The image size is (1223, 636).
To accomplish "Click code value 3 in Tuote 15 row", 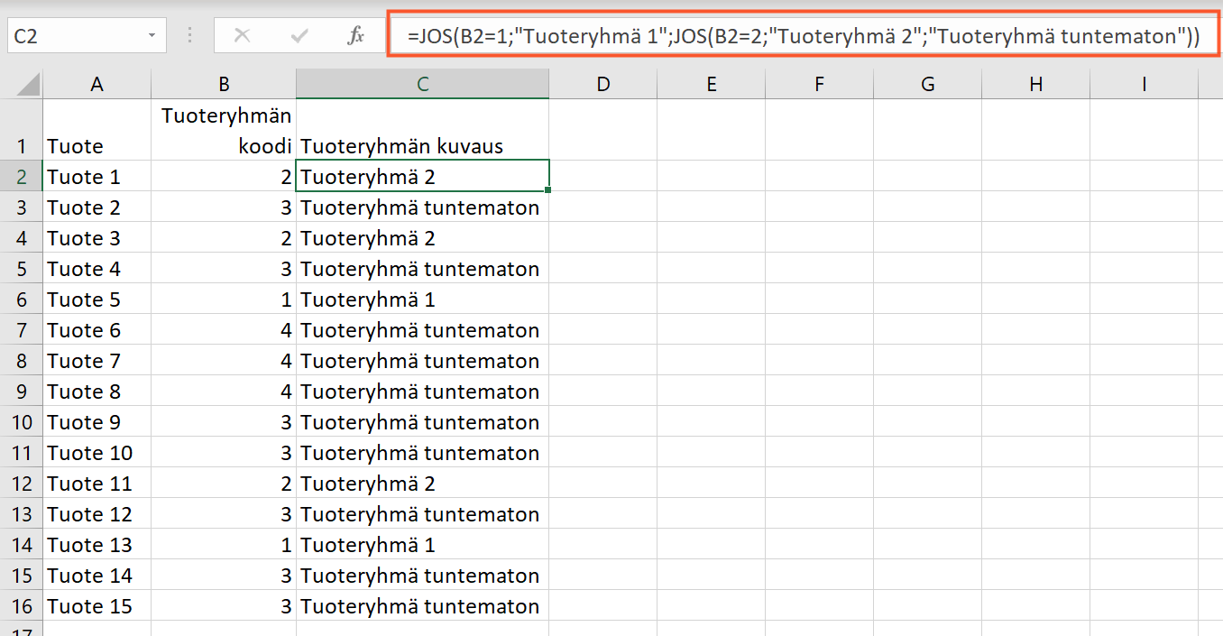I will pyautogui.click(x=224, y=606).
